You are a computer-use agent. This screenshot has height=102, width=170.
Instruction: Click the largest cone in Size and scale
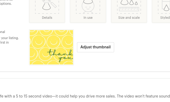tap(124, 2)
